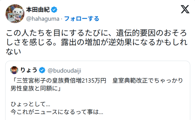
Task: Click 本田由紀's stuffed bear profile avatar
Action: tap(15, 13)
